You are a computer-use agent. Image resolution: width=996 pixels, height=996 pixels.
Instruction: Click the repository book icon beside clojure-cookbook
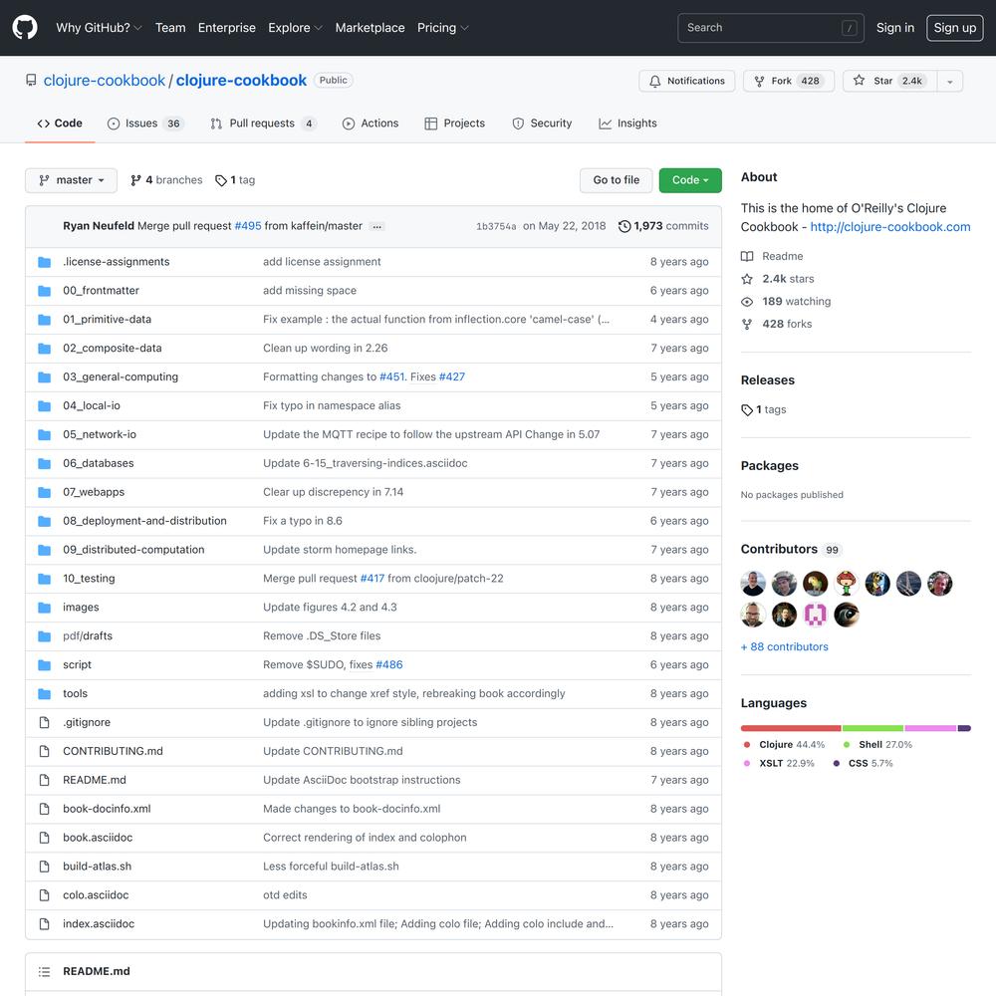coord(31,80)
